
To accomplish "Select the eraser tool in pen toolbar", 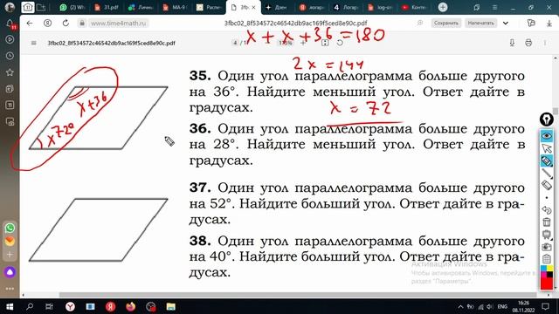I will coord(547,186).
